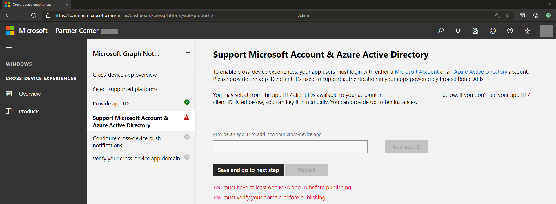Viewport: 556px width, 204px height.
Task: Open Select supported platforms step
Action: coord(125,89)
